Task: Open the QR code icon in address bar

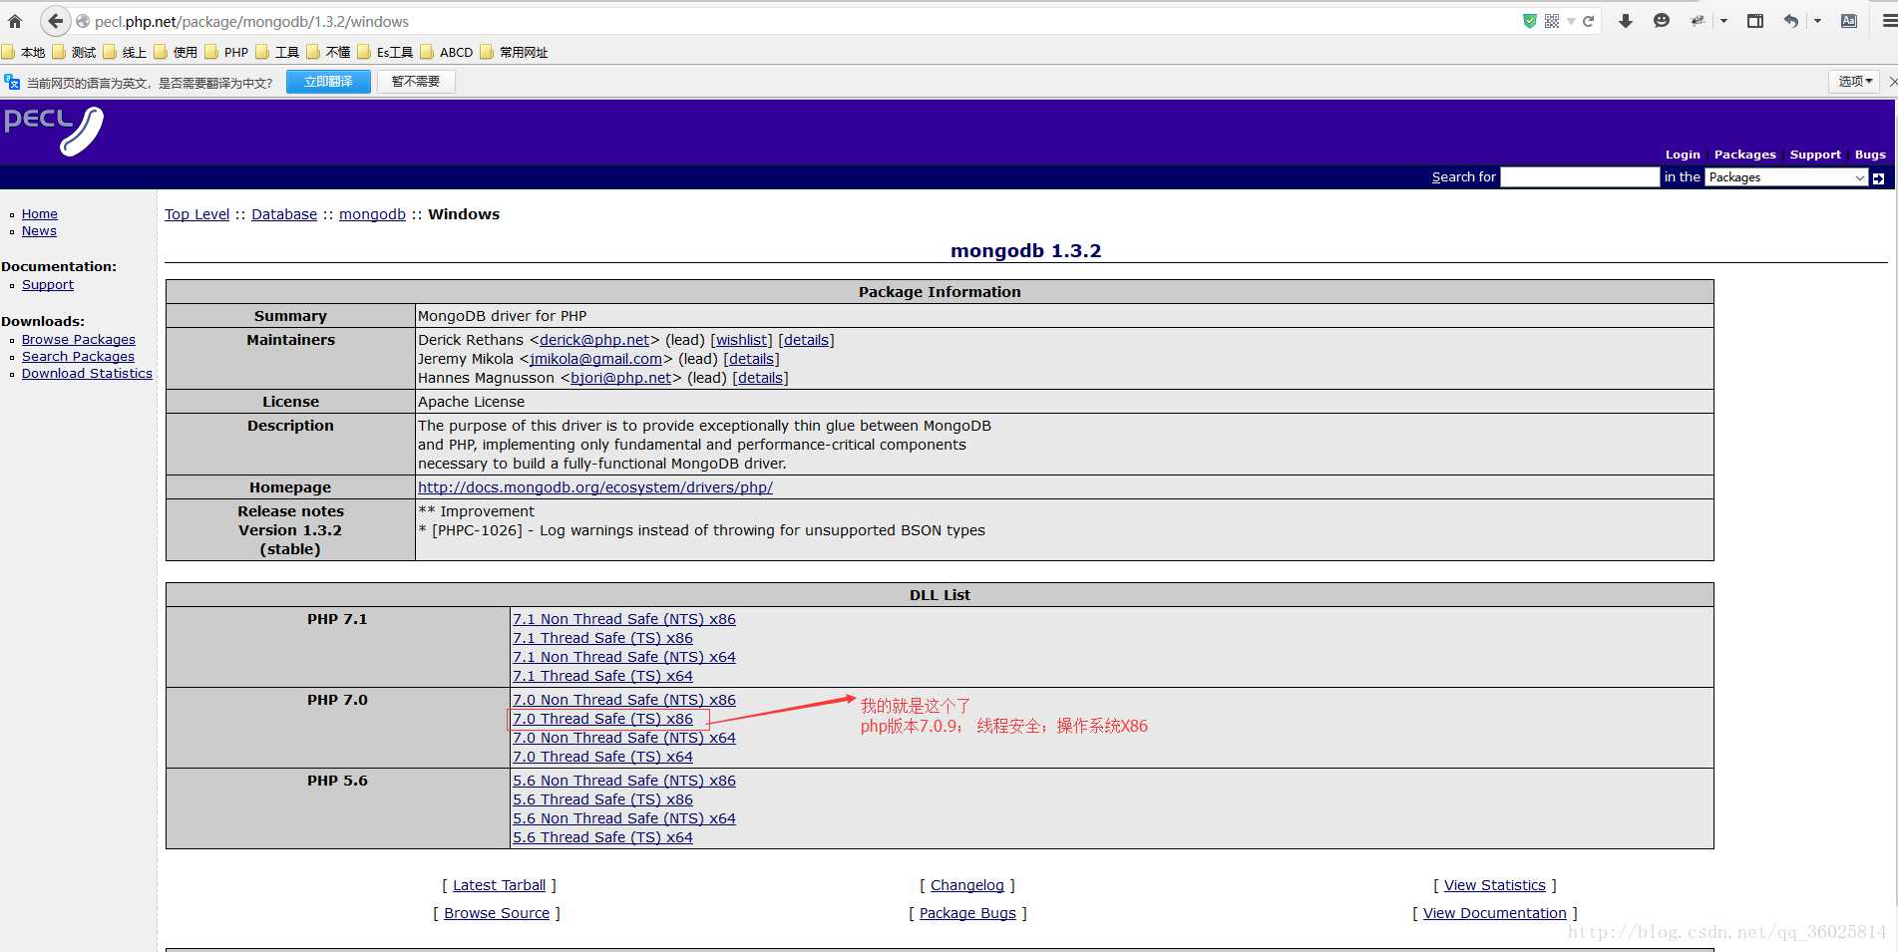Action: click(x=1552, y=21)
